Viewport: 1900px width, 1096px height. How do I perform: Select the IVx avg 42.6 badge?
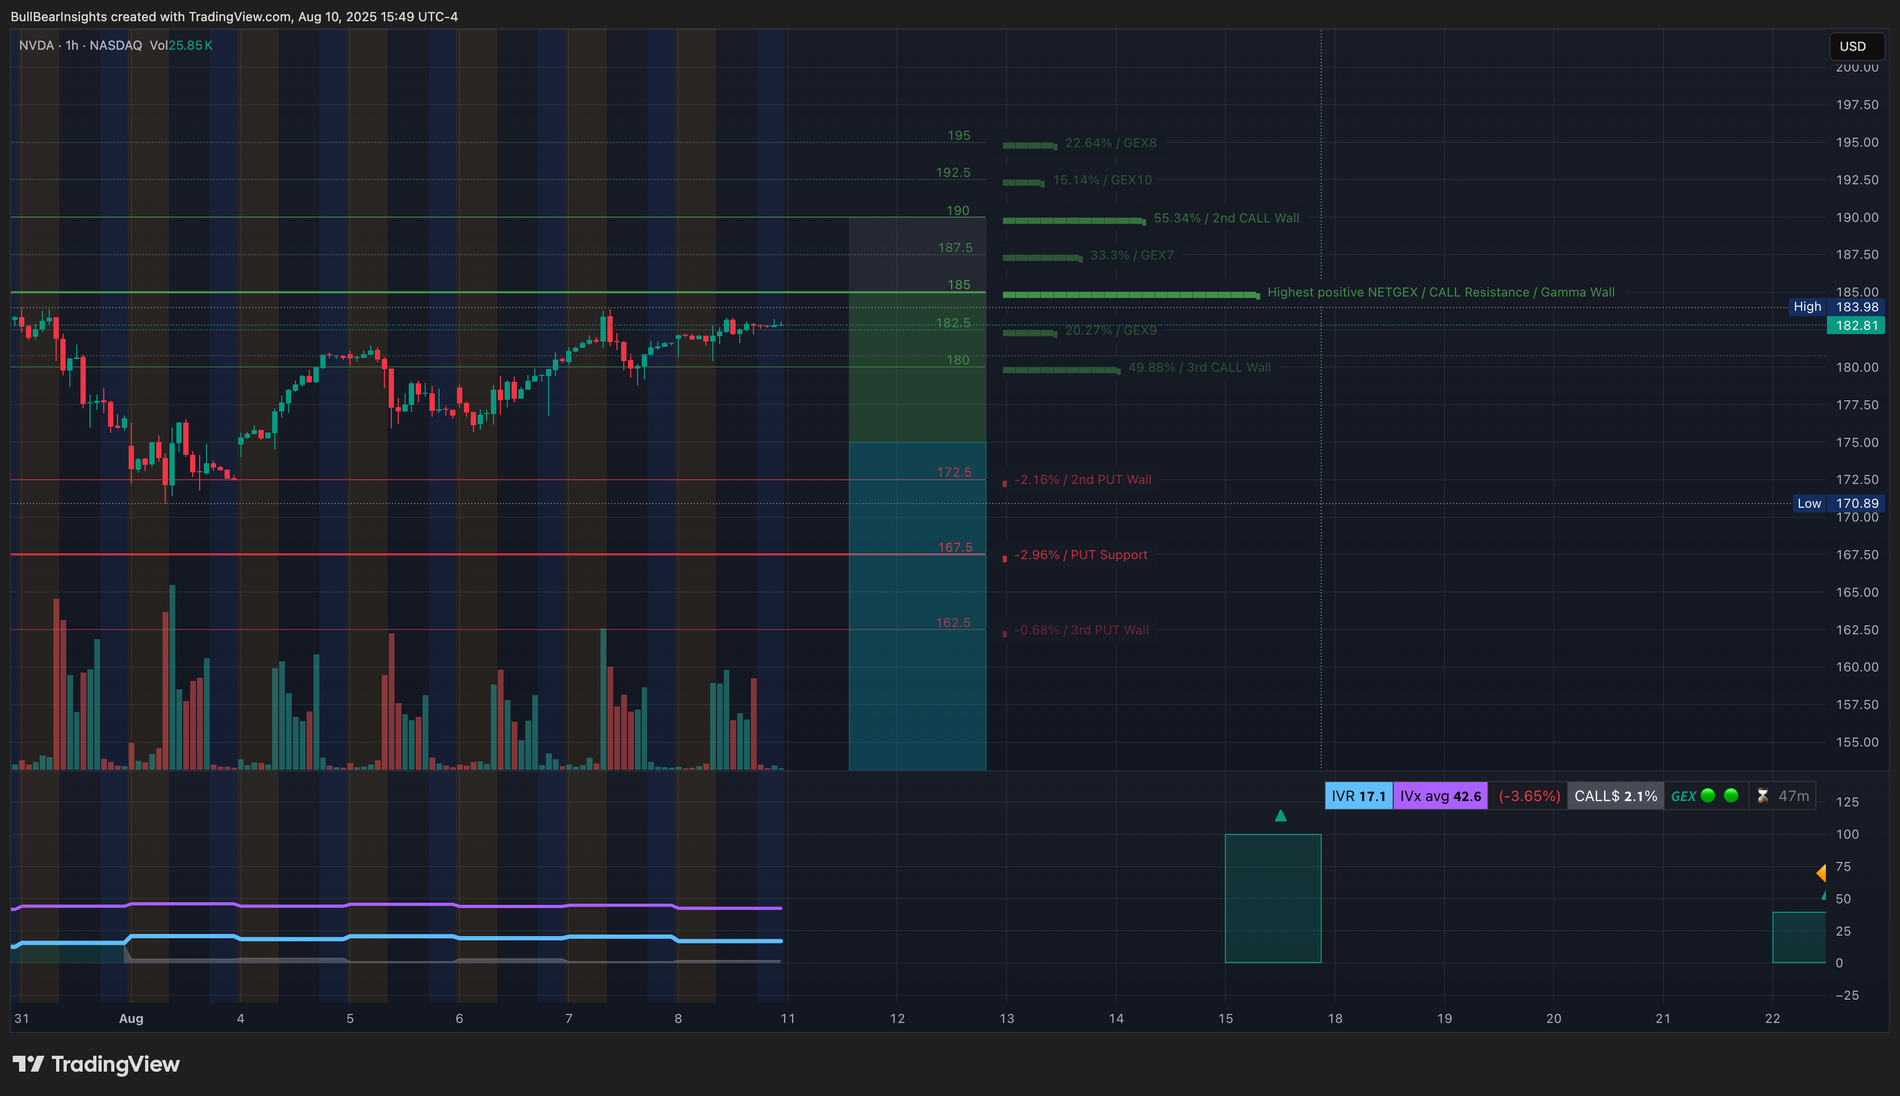1440,796
